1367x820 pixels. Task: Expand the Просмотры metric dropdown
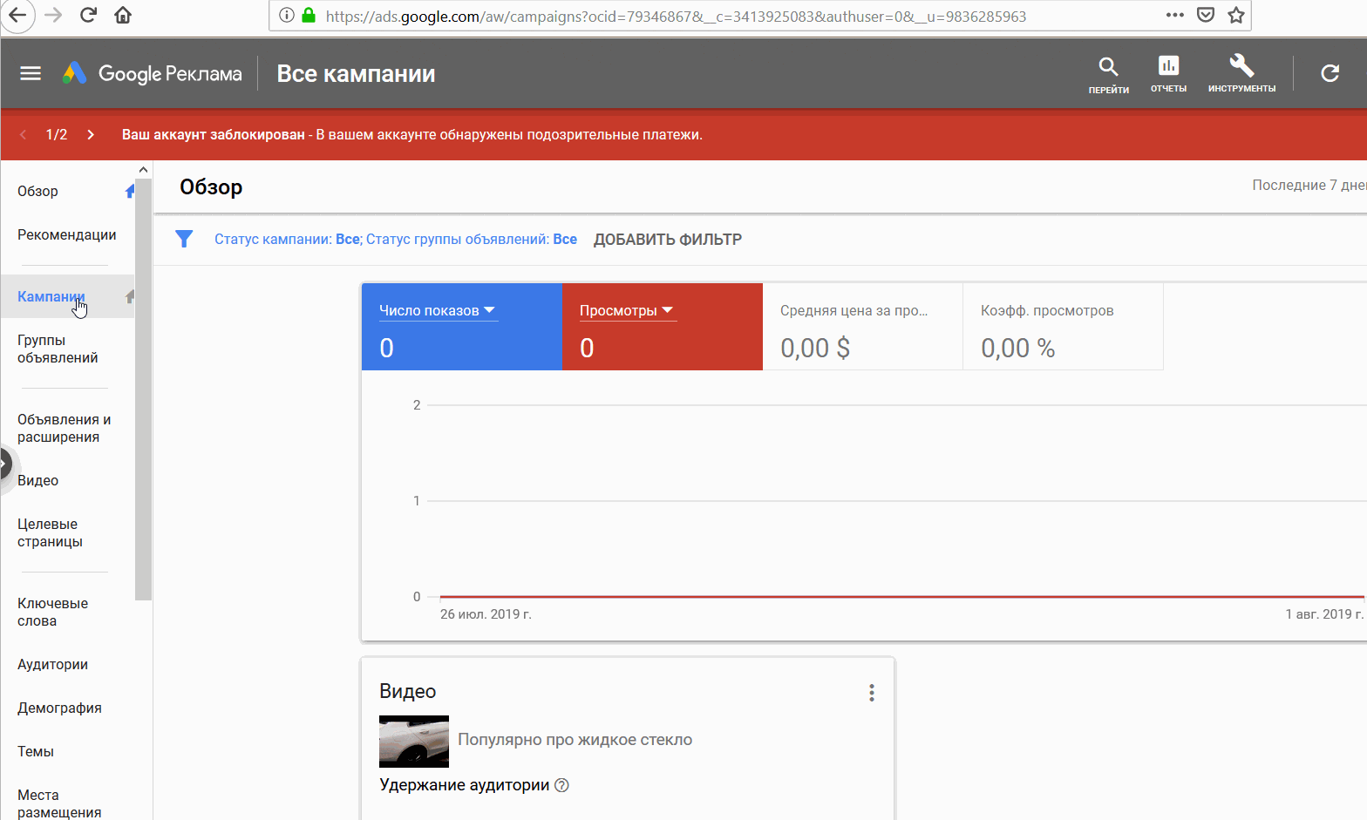[x=628, y=311]
